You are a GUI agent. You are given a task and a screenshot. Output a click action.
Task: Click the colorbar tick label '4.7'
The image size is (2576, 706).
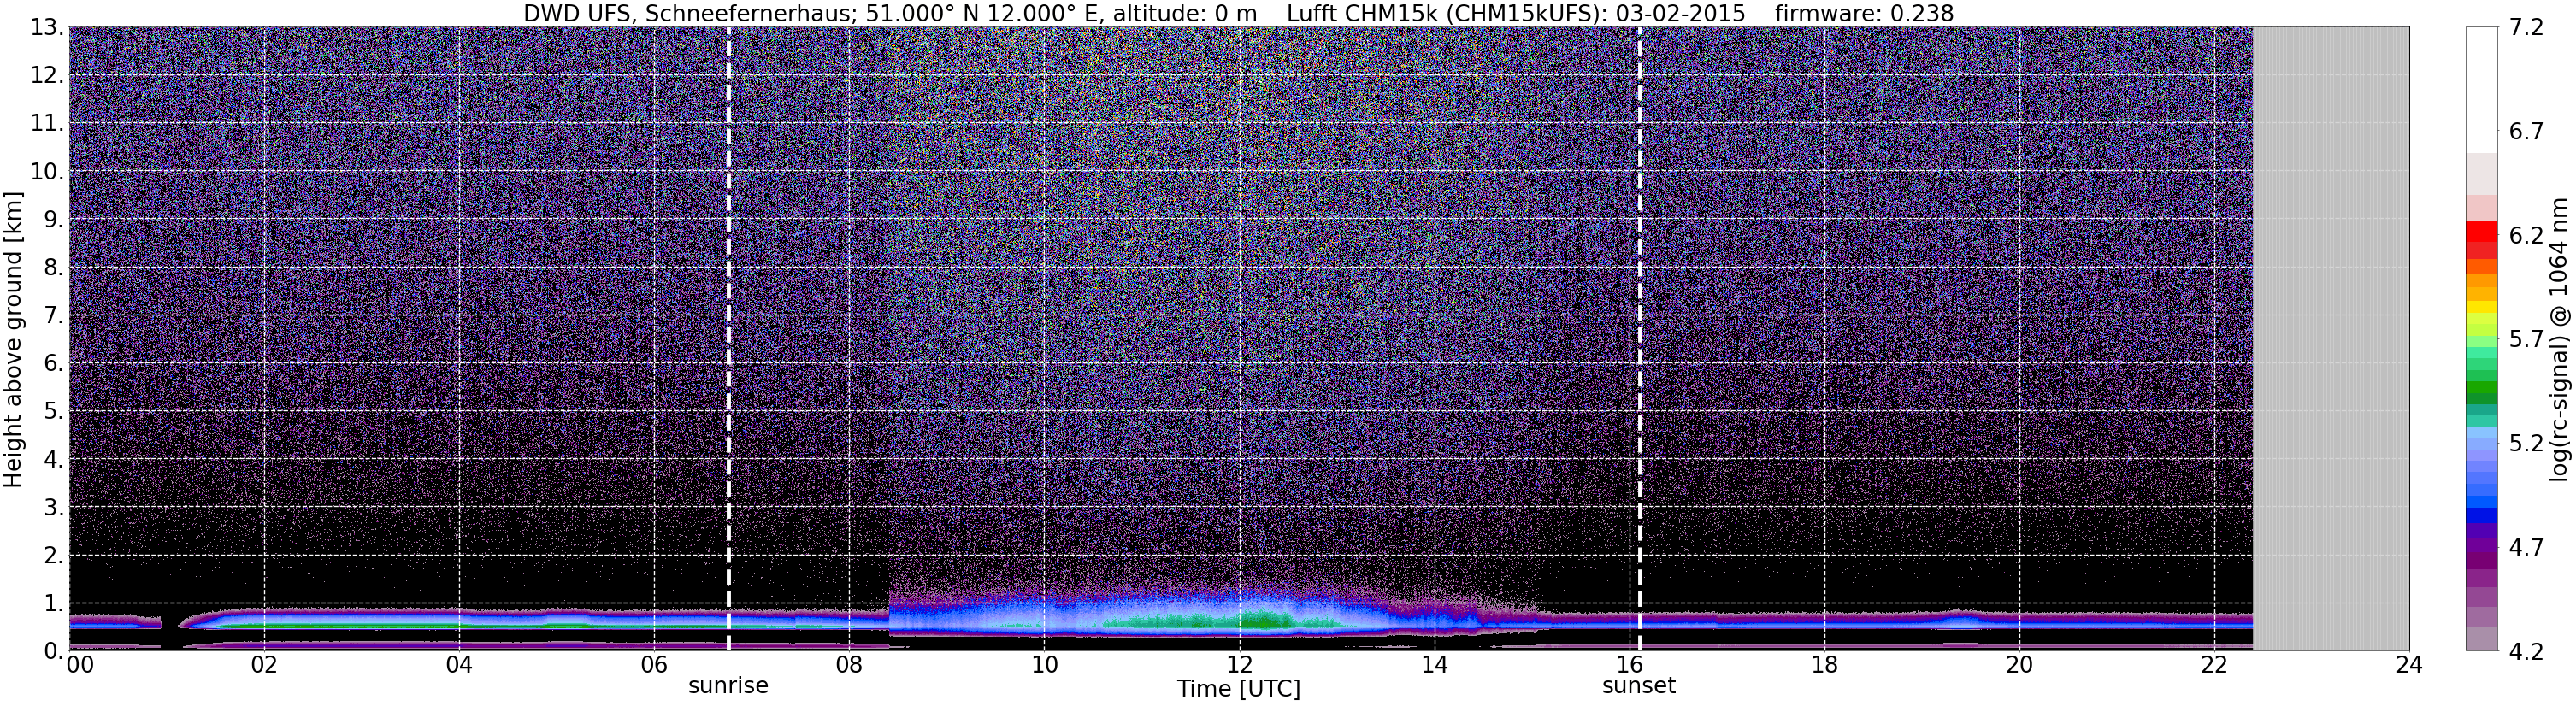click(x=2526, y=548)
